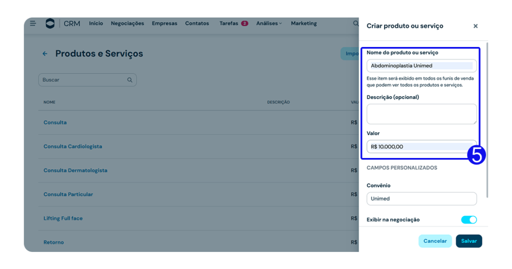
Task: Go to the Empresas menu
Action: pos(164,23)
